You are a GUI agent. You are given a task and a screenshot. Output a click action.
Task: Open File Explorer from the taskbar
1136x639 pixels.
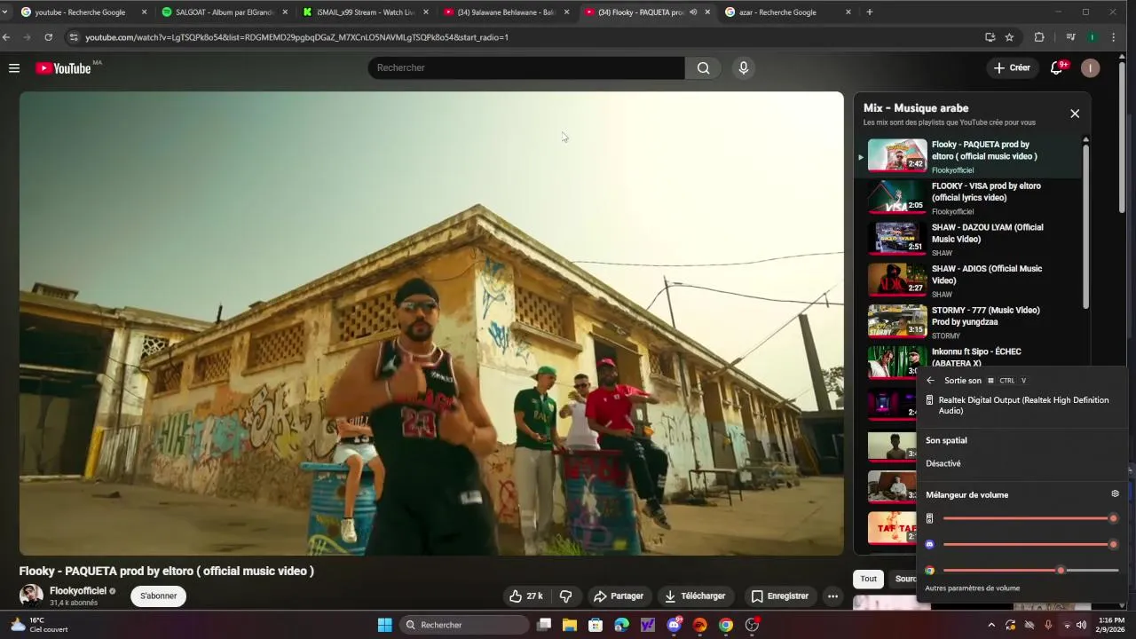pos(569,625)
